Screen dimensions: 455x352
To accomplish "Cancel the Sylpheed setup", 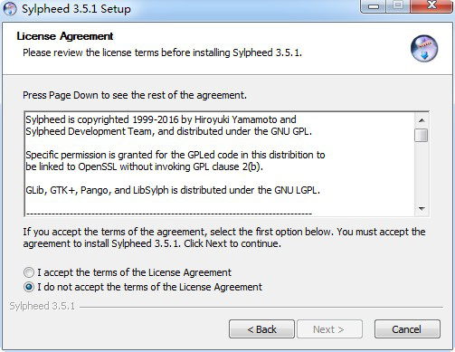I will 407,329.
